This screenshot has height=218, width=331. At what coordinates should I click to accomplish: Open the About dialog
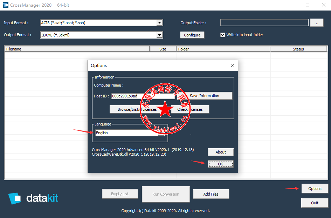pos(221,152)
